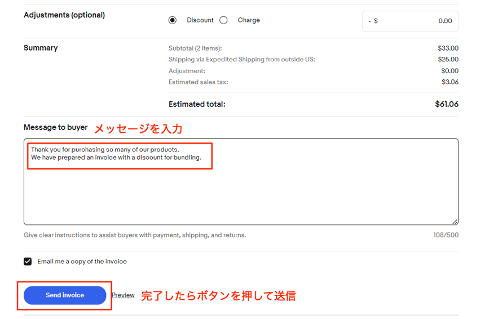
Task: Select the Discount radio button
Action: (x=173, y=20)
